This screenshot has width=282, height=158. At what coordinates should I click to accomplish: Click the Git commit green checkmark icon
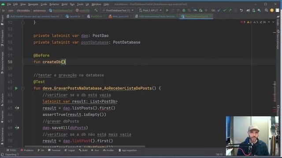pyautogui.click(x=224, y=11)
